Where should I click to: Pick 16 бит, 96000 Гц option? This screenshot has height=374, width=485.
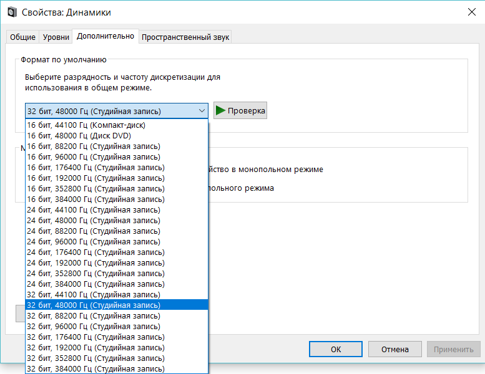pyautogui.click(x=117, y=157)
